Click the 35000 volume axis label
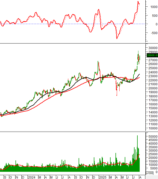The image size is (158, 179). 153,147
